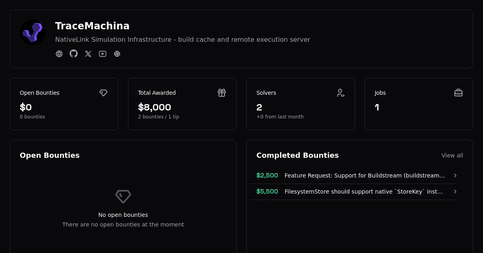This screenshot has width=483, height=253.
Task: Click the TraceMachina organization name
Action: (92, 26)
